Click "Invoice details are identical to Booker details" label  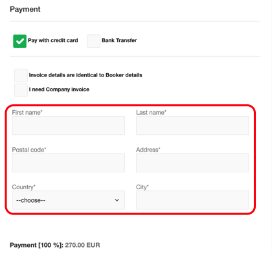pos(85,75)
